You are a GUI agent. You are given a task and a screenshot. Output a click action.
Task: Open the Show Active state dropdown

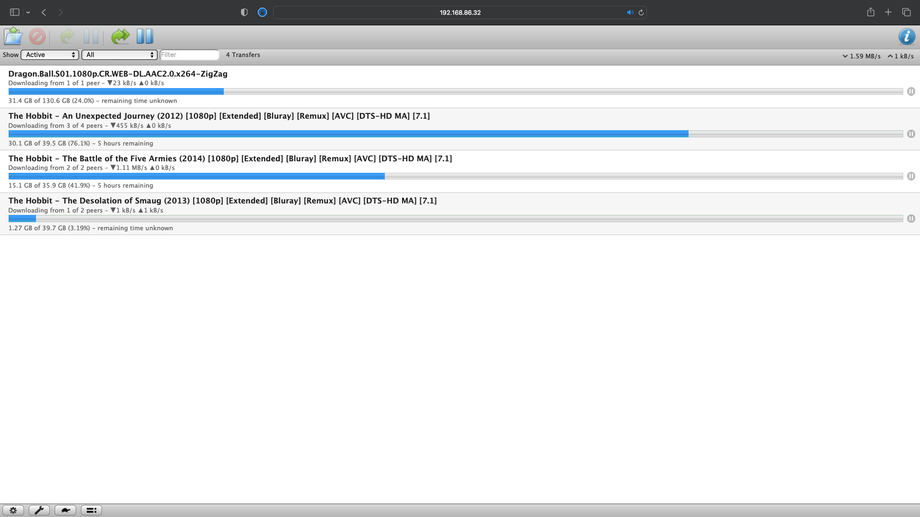coord(50,55)
